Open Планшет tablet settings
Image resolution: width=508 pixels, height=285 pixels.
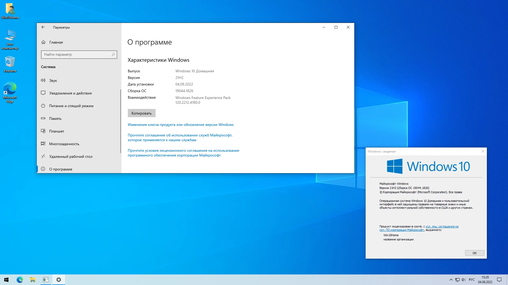(x=56, y=131)
